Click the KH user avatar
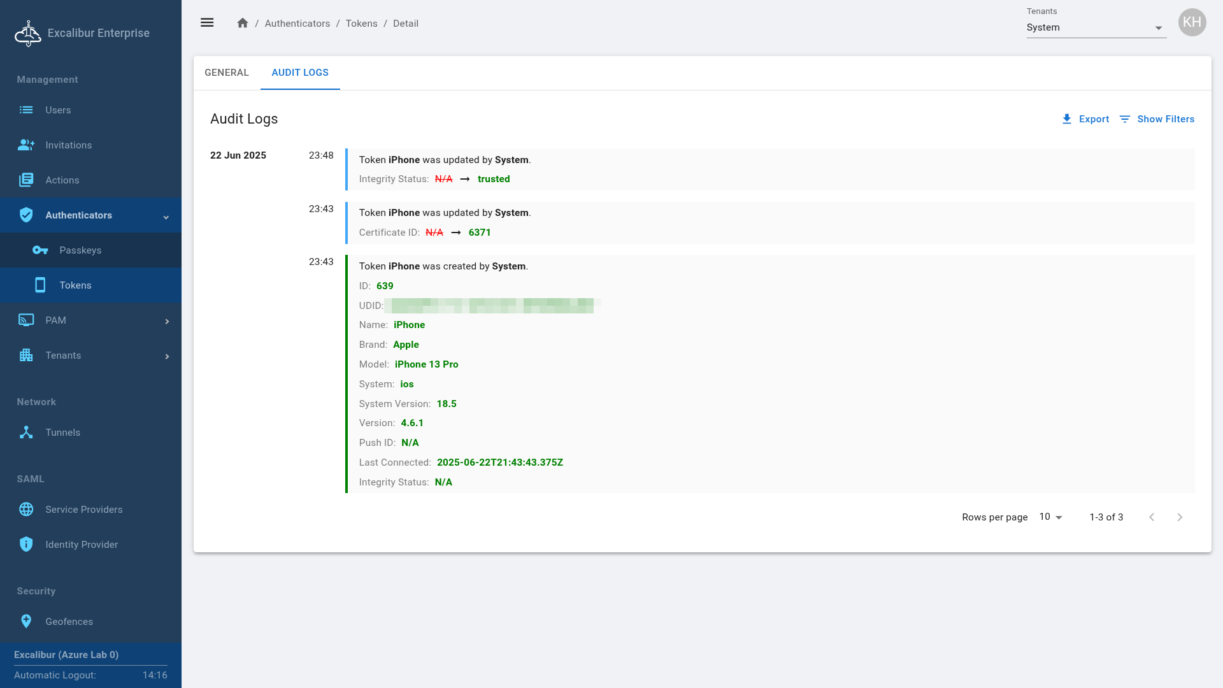Screen dimensions: 1223x688 [1192, 23]
